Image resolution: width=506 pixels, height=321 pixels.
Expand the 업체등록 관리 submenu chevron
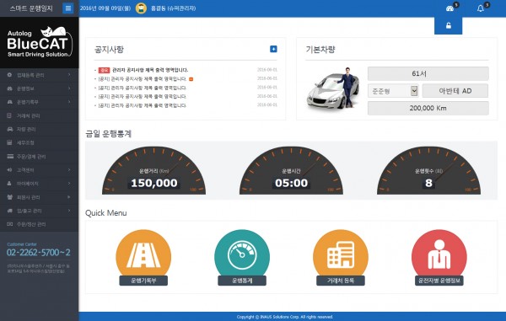pos(69,75)
